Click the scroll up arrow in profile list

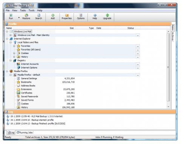tap(168, 31)
